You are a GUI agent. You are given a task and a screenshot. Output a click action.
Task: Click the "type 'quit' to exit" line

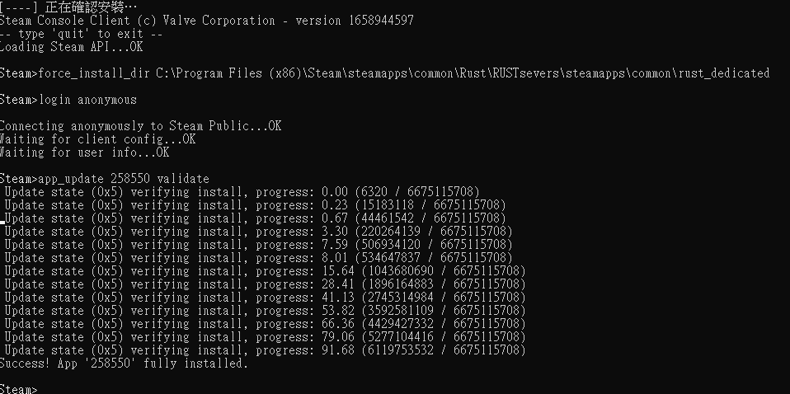point(82,34)
